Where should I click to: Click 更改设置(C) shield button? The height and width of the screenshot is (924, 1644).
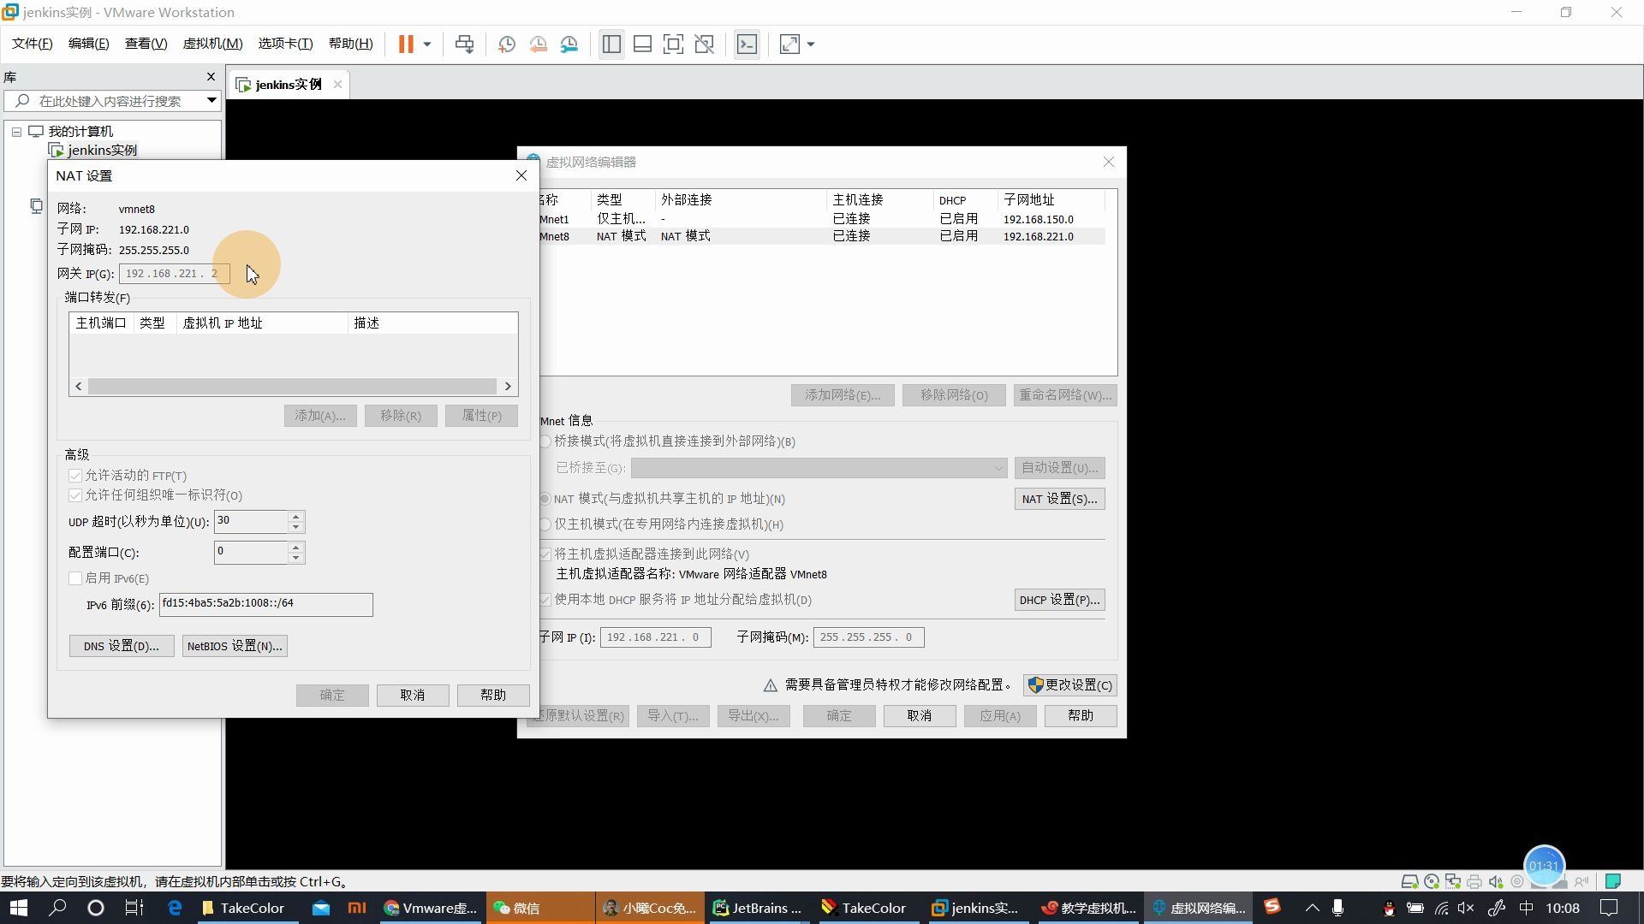[x=1070, y=685]
